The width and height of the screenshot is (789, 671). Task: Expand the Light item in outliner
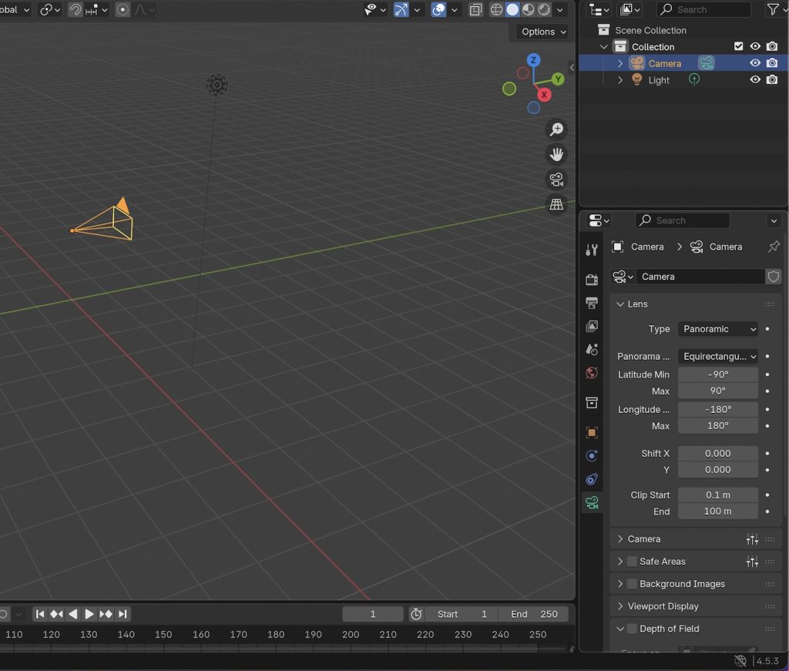pos(620,80)
